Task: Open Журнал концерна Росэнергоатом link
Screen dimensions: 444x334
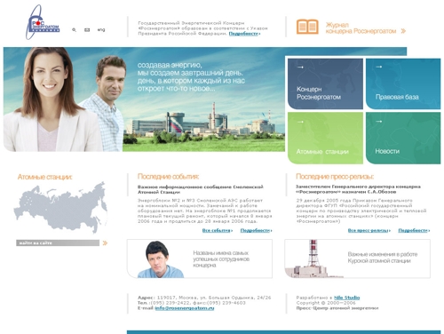Action: click(361, 28)
